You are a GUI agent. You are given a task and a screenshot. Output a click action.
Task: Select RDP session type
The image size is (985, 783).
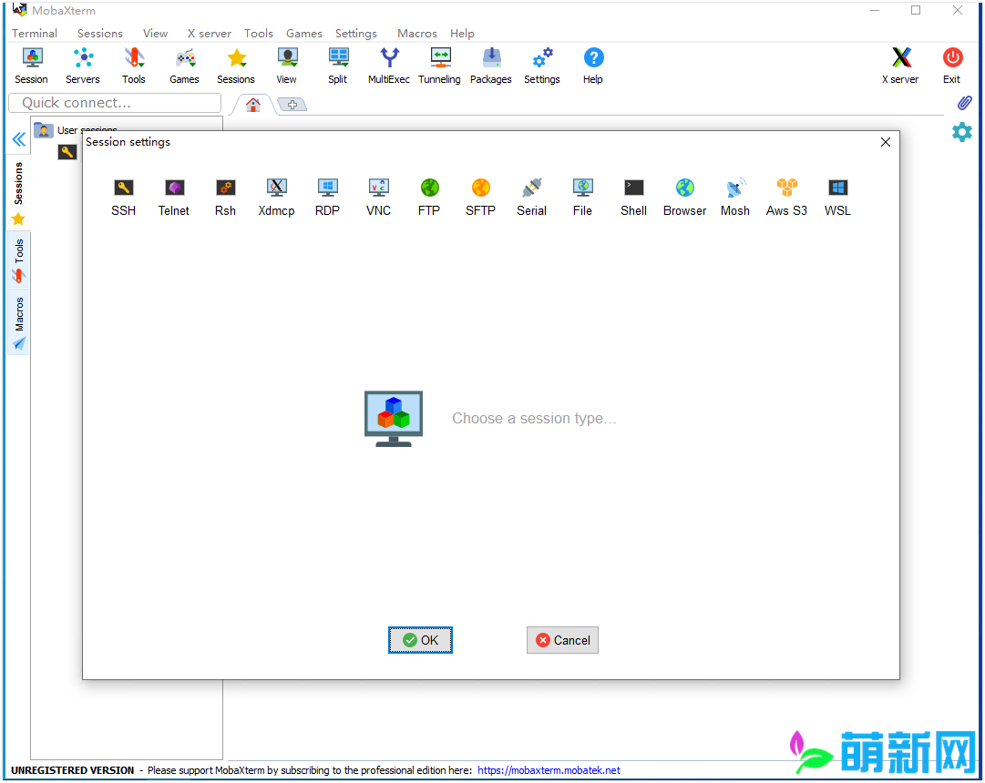(327, 198)
